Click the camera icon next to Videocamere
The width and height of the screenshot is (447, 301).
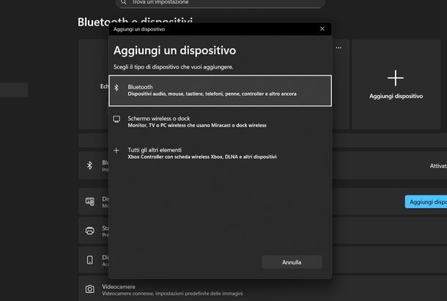coord(90,289)
